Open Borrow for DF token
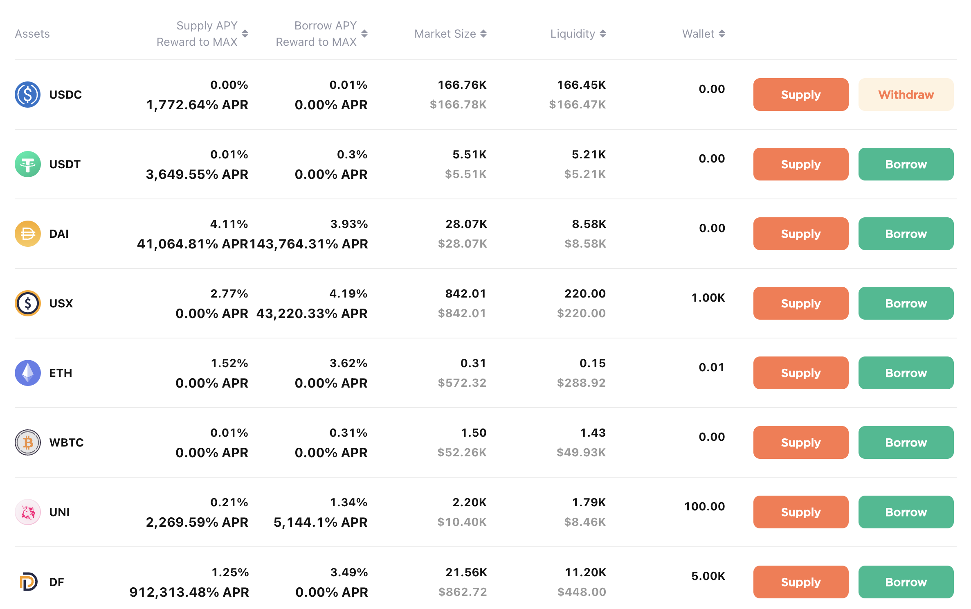This screenshot has width=971, height=609. click(x=906, y=582)
